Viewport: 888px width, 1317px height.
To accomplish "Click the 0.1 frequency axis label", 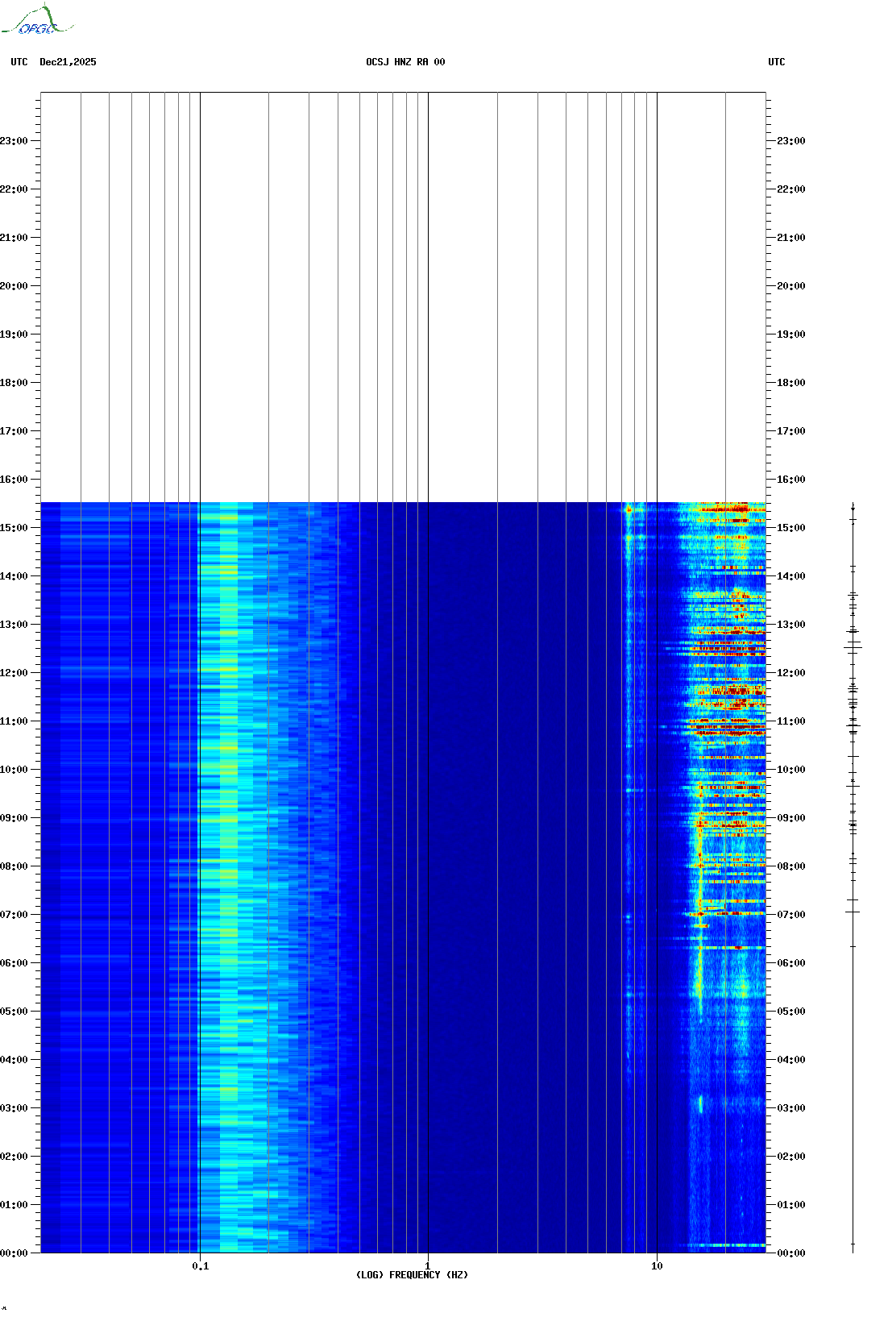I will pyautogui.click(x=201, y=1266).
